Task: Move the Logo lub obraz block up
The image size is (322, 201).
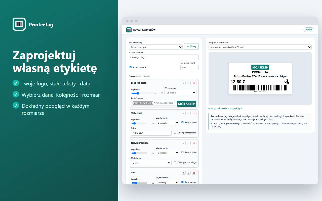Action: point(184,83)
